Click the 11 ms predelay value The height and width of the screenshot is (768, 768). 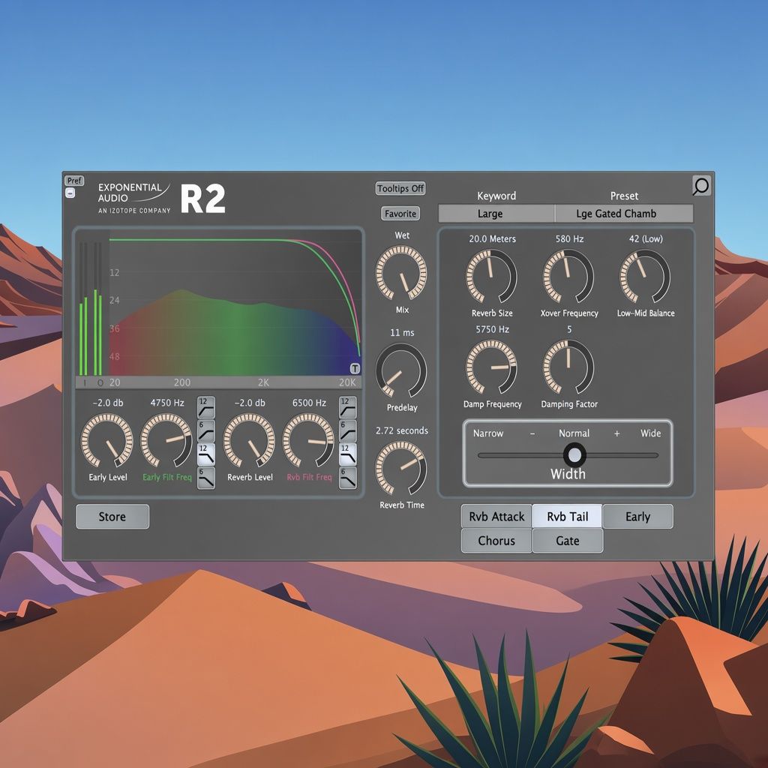click(402, 332)
